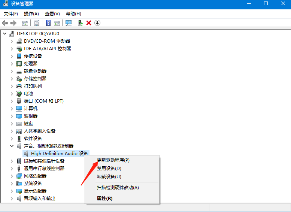Select the 键盘 keyboard icon
This screenshot has width=291, height=212.
tap(19, 124)
